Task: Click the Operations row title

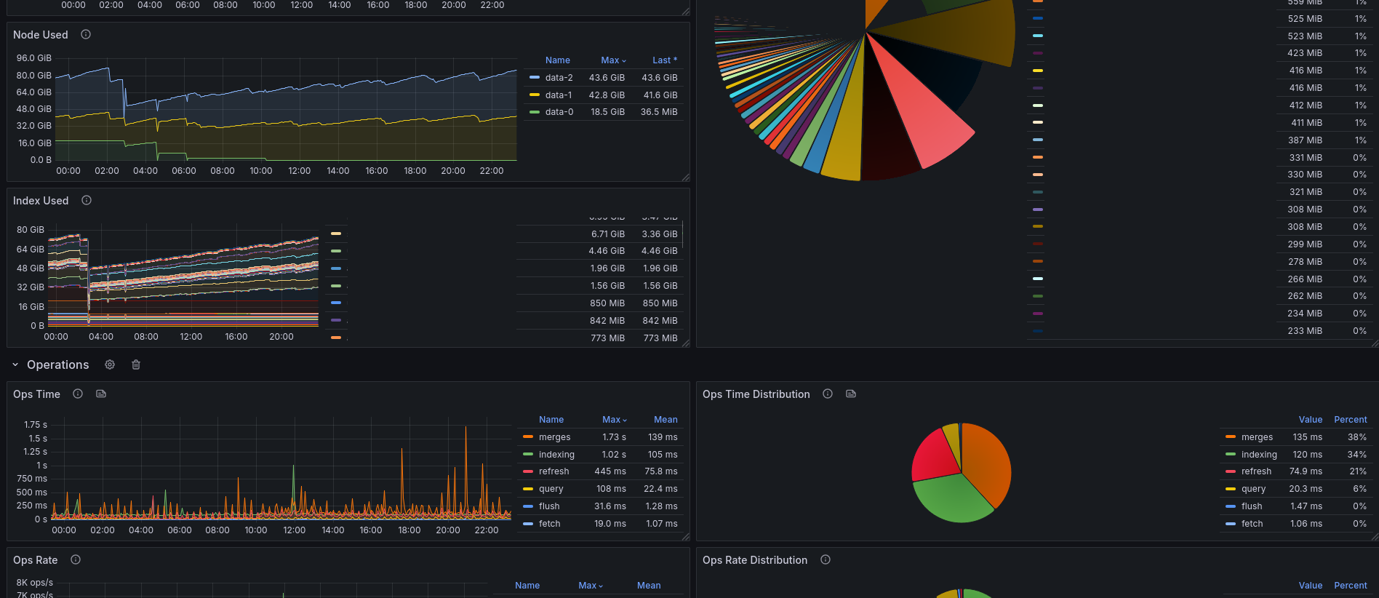Action: click(58, 364)
